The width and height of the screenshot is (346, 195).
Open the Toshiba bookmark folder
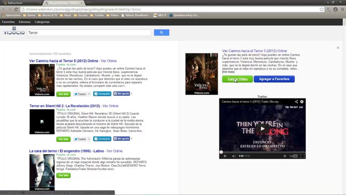pos(97,15)
